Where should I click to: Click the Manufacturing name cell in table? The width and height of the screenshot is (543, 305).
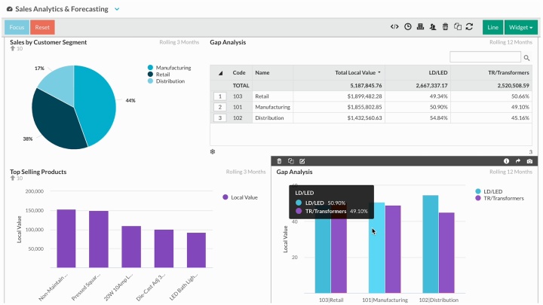tap(272, 107)
